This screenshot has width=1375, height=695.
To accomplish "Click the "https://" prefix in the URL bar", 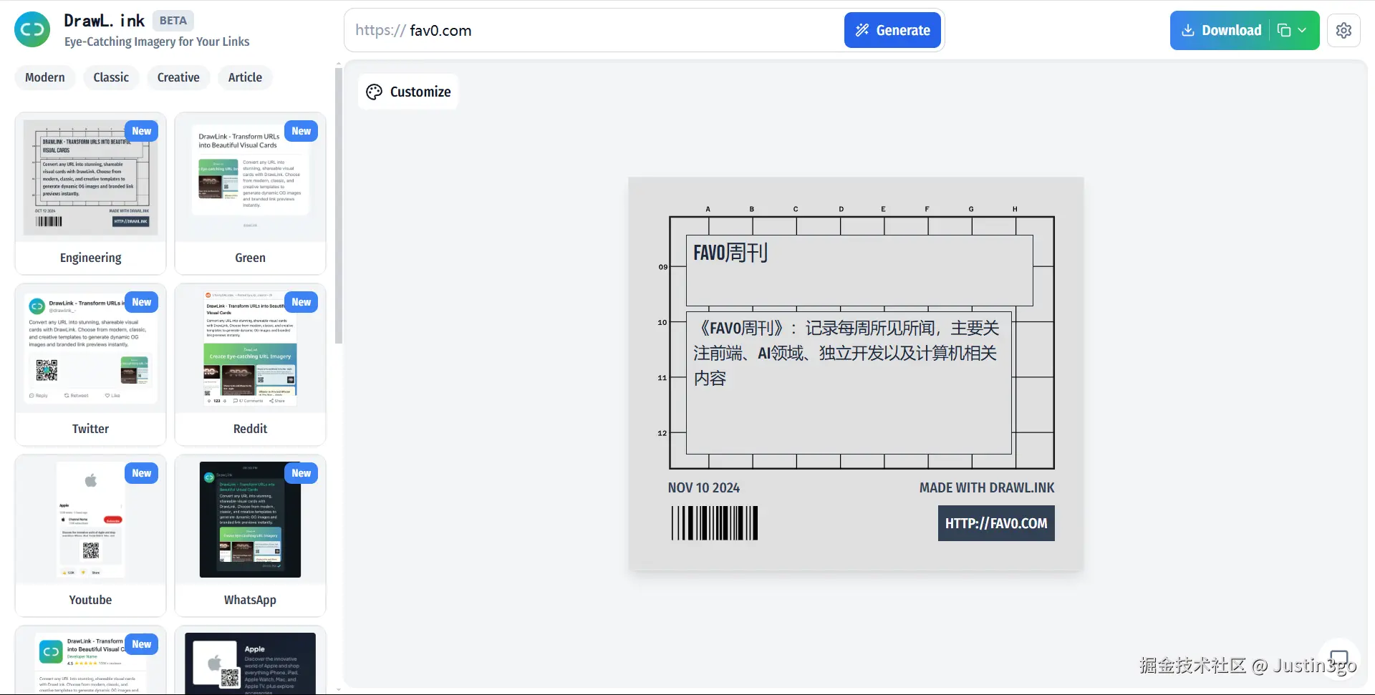I will coord(380,31).
